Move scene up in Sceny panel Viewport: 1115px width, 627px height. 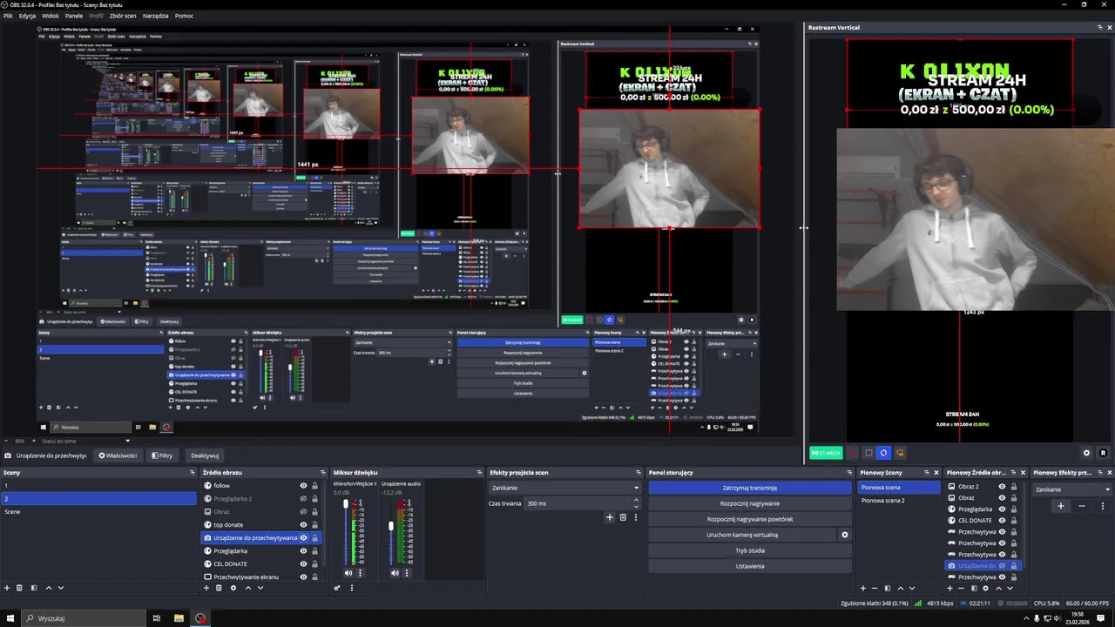[x=48, y=588]
